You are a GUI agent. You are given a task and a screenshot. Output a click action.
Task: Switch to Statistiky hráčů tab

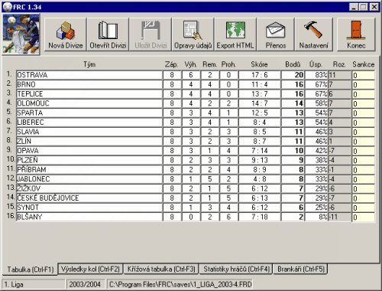pos(236,269)
